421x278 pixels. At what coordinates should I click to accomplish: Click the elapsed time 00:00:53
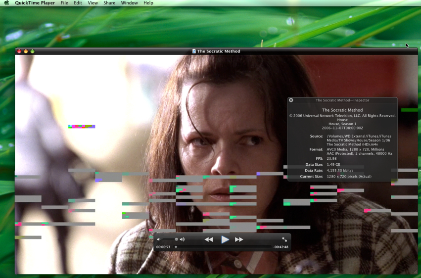tap(163, 247)
